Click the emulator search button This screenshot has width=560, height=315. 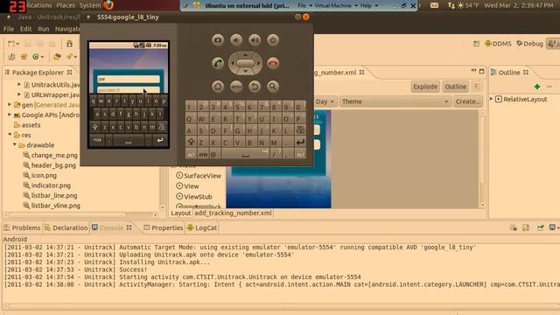[273, 86]
